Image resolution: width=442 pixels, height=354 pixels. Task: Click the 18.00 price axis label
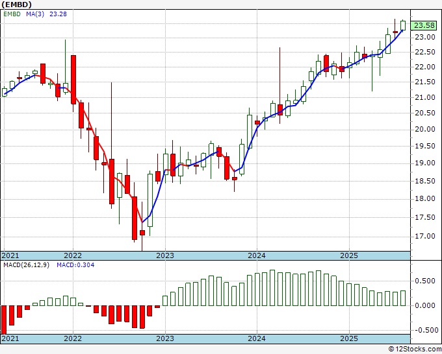point(425,199)
